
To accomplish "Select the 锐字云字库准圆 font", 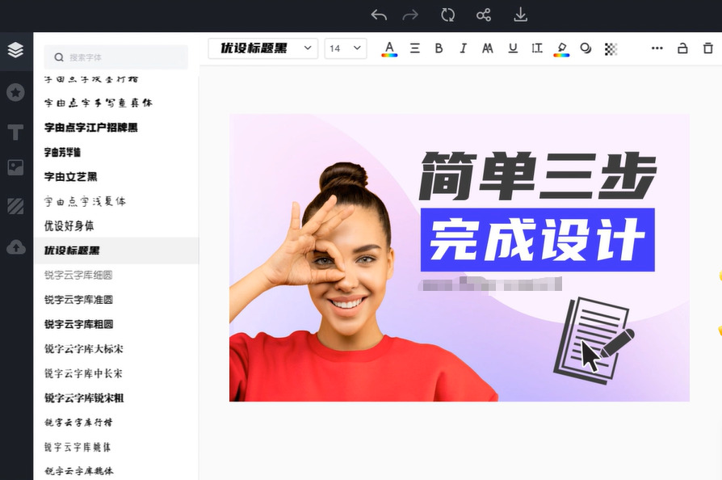I will (78, 300).
